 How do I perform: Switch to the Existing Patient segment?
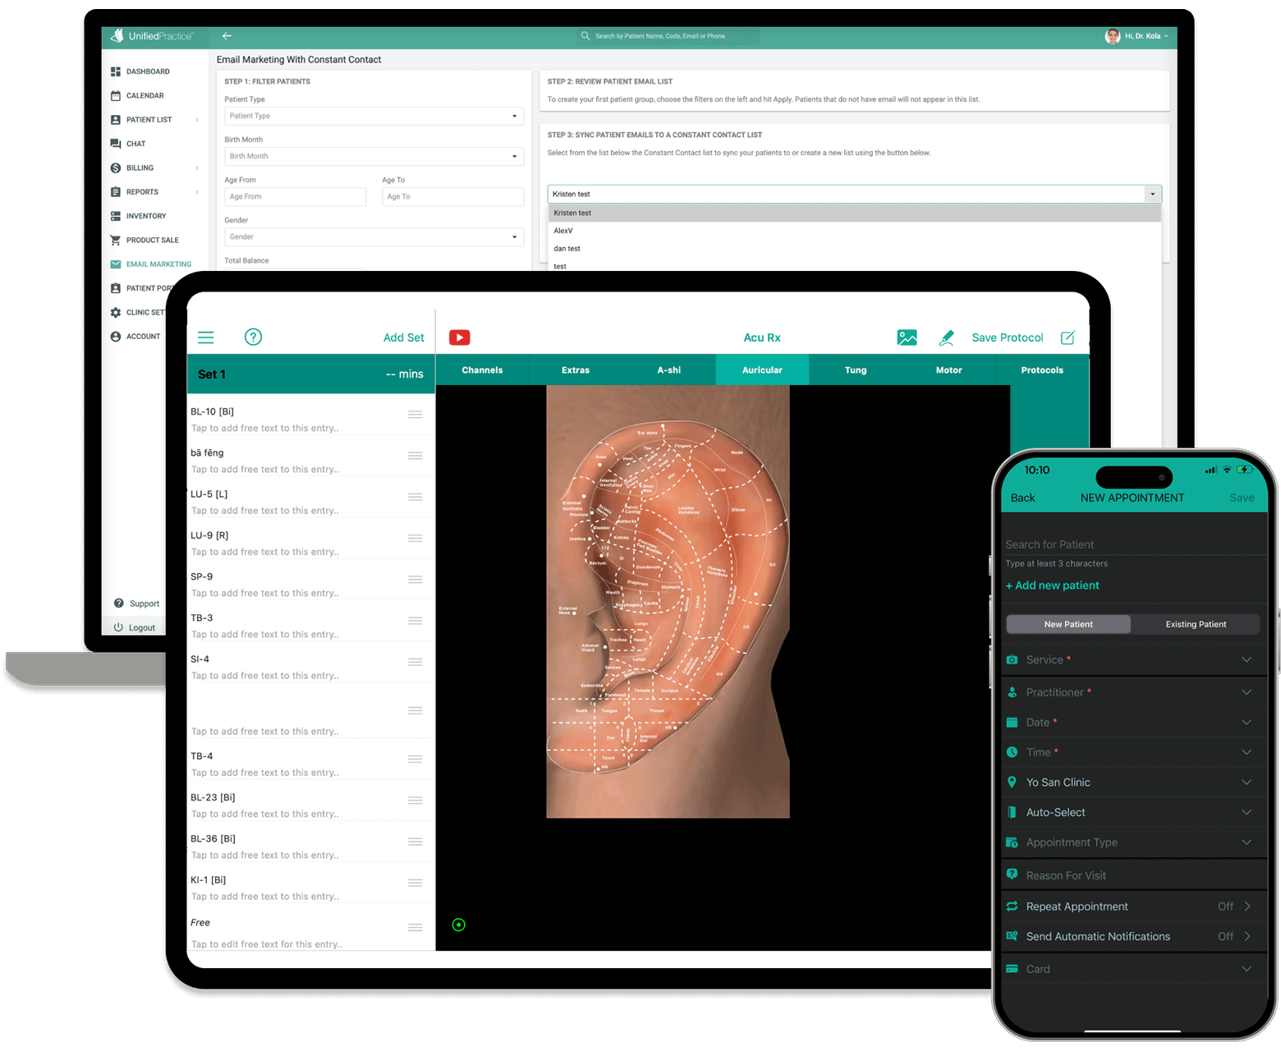click(x=1195, y=624)
